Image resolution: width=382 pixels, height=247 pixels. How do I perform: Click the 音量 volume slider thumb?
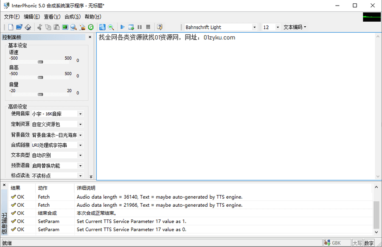point(40,94)
